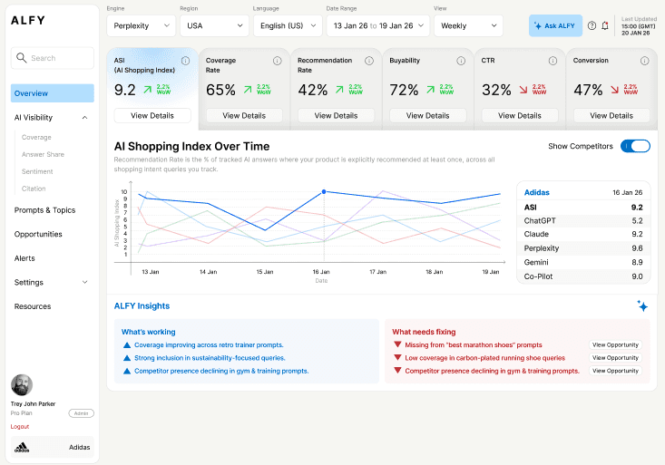Collapse the AI Visibility section chevron

[x=84, y=118]
